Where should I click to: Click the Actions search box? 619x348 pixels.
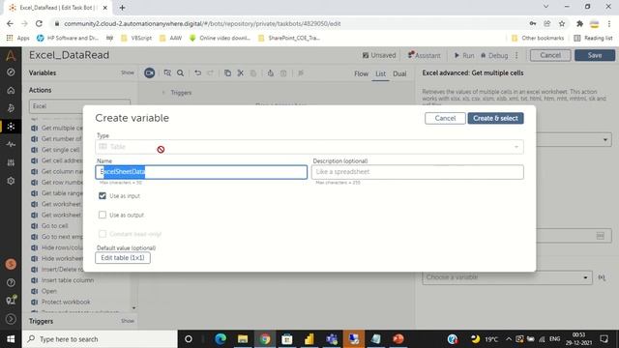(79, 106)
